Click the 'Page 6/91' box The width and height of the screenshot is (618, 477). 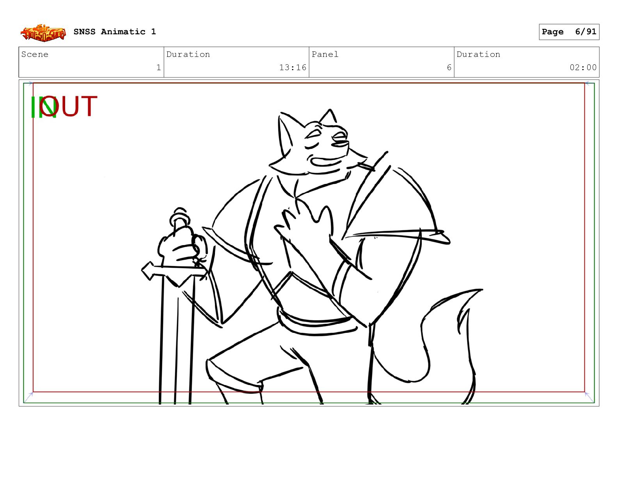569,32
